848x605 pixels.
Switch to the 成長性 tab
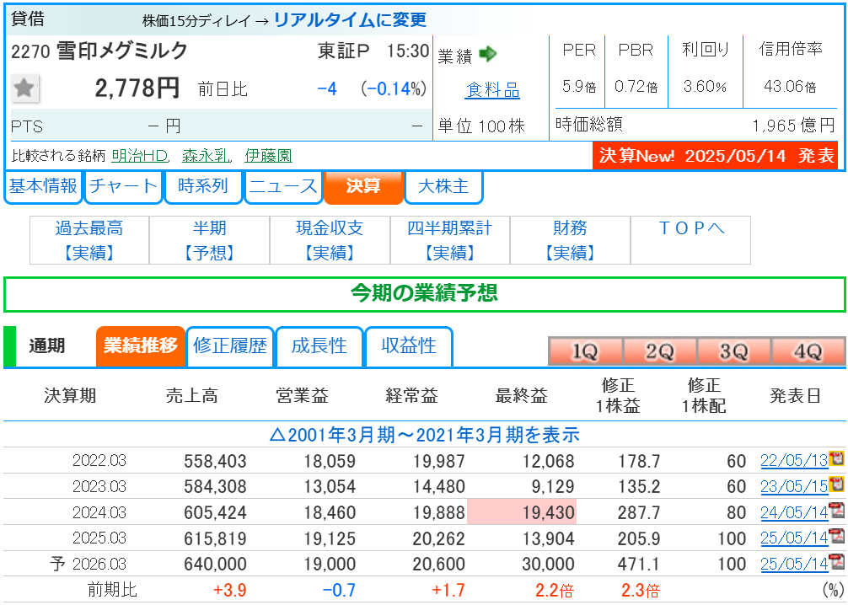click(x=319, y=346)
